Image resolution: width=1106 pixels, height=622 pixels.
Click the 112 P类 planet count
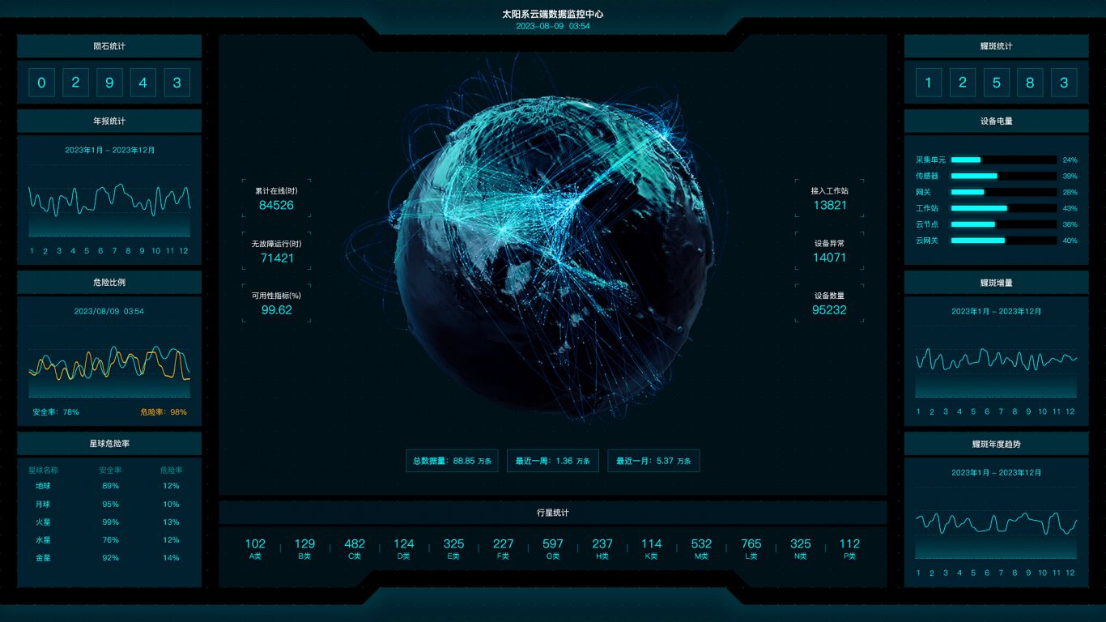(850, 548)
